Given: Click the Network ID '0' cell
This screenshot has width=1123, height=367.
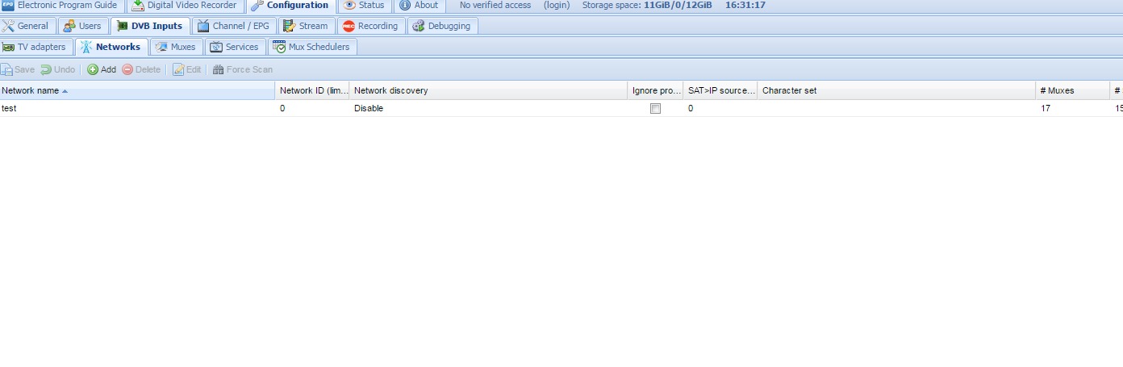Looking at the screenshot, I should point(282,108).
